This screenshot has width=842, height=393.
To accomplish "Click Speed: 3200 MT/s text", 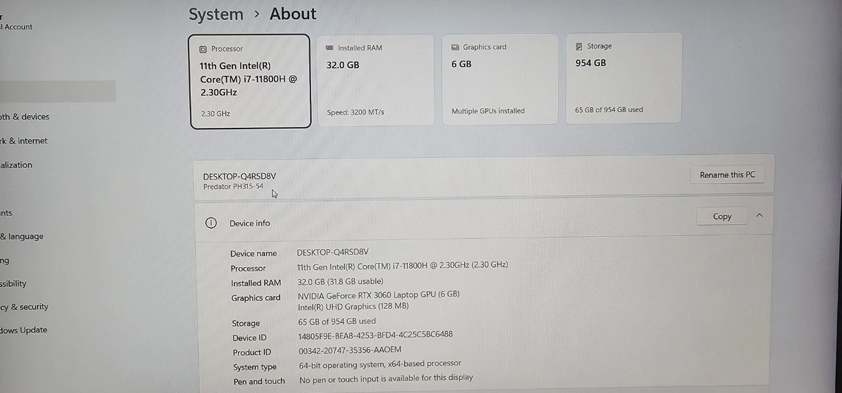I will pyautogui.click(x=356, y=112).
